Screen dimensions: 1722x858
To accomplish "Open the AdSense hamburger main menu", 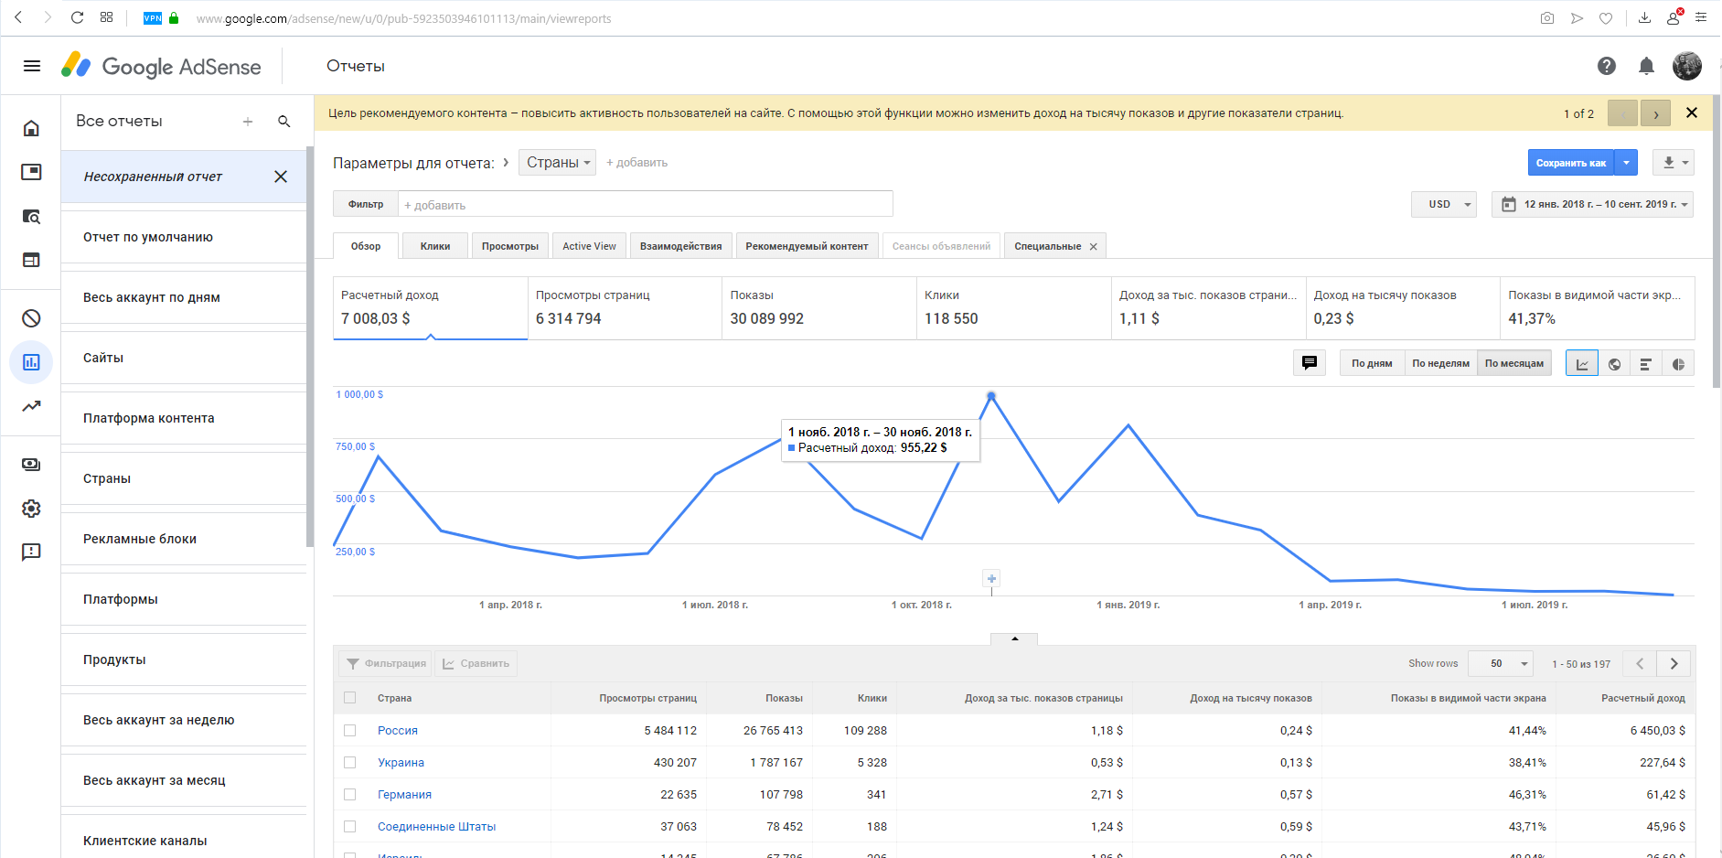I will click(x=32, y=66).
